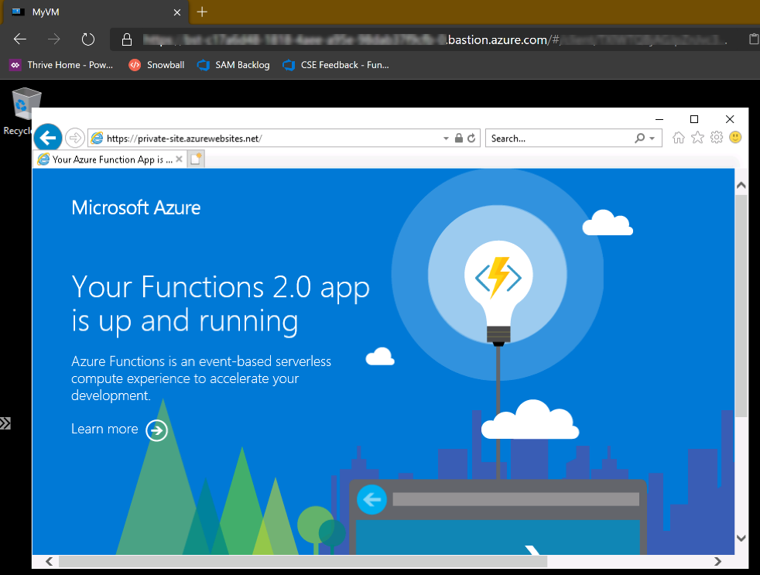
Task: Go to the IE Home page icon
Action: (679, 138)
